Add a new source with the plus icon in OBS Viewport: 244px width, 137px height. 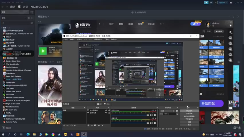point(88,125)
